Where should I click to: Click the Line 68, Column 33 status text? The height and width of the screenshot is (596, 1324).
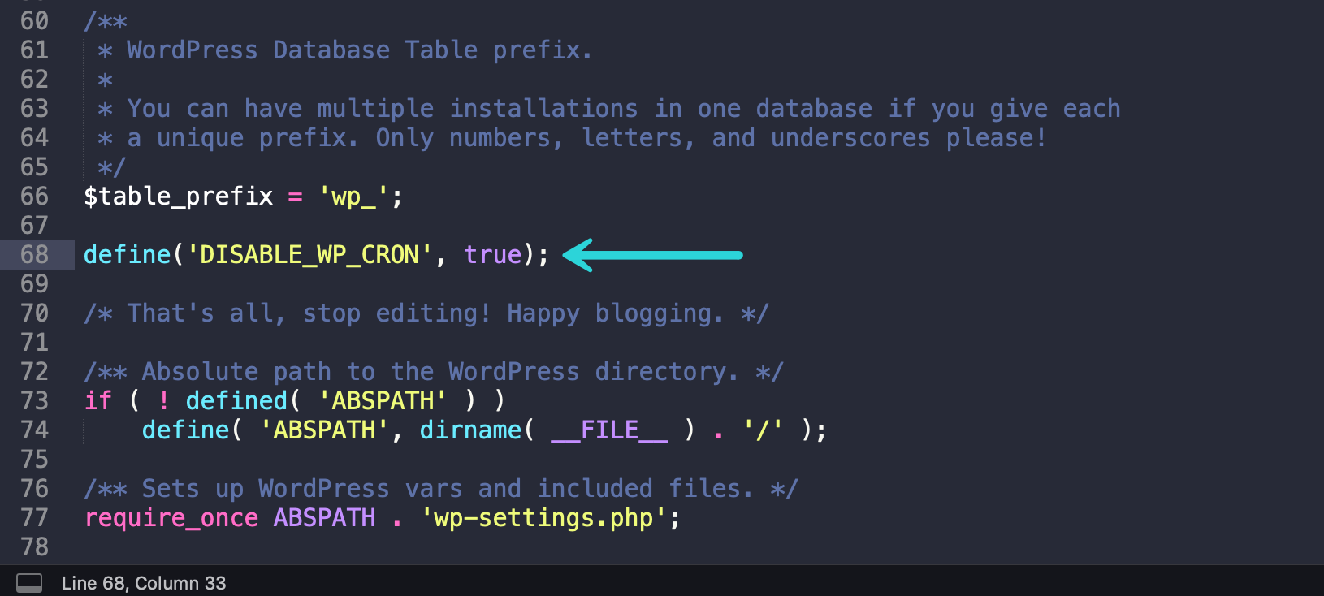144,583
